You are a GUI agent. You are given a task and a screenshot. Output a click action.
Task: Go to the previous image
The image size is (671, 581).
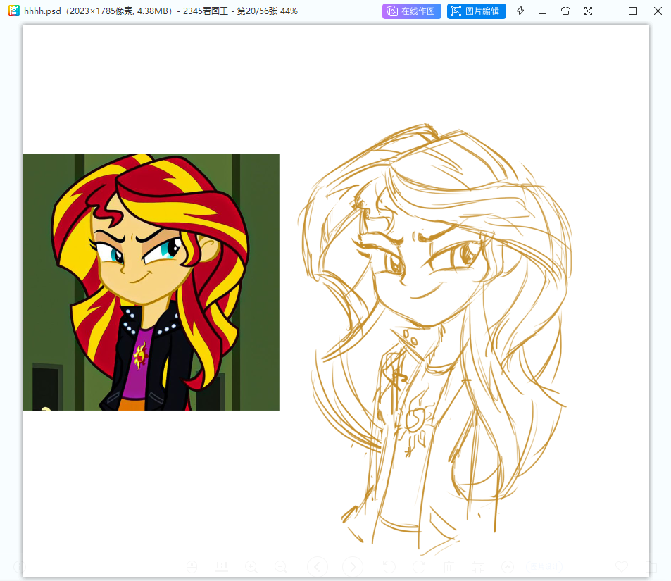(318, 568)
